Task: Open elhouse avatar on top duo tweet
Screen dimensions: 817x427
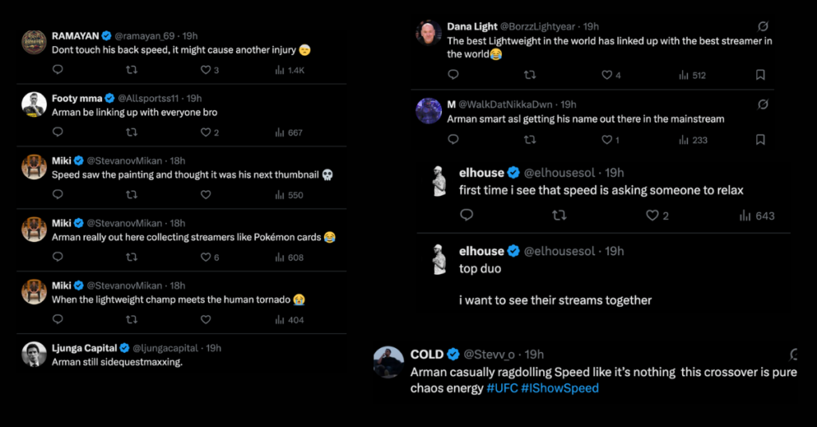Action: [x=437, y=260]
